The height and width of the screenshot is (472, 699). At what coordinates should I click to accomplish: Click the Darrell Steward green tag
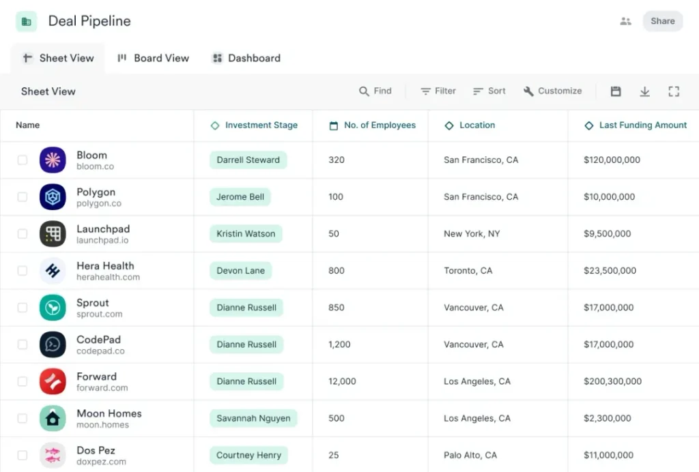click(248, 160)
